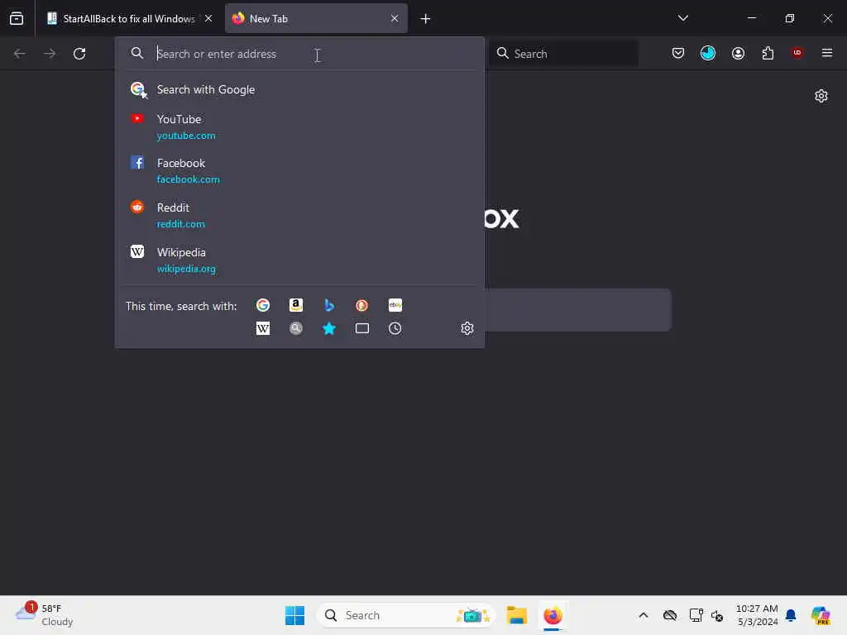Open clock showing 10:27 AM

(x=757, y=615)
